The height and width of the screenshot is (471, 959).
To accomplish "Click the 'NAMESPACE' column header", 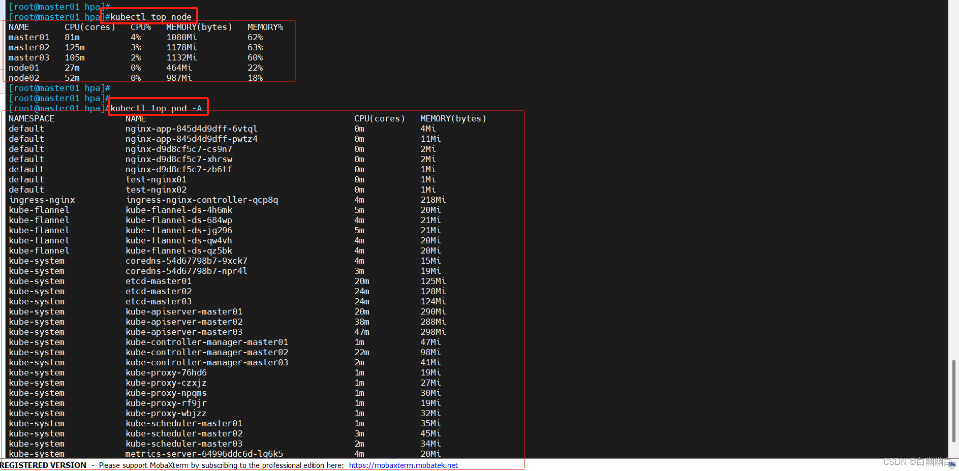I will 32,118.
